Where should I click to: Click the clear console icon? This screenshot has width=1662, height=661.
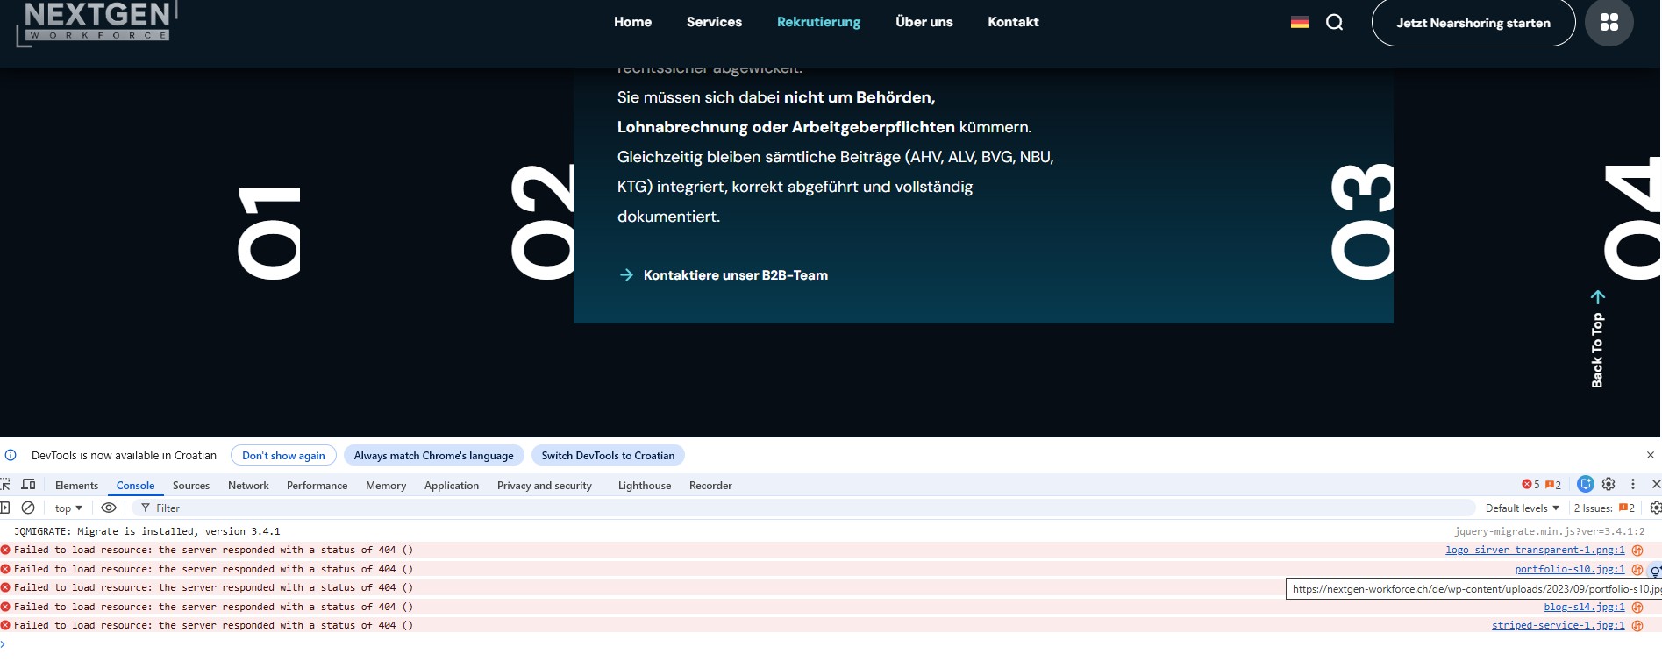[x=28, y=508]
